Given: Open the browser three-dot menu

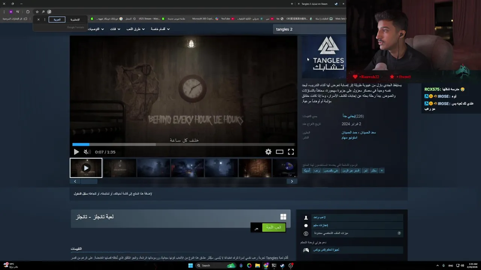Looking at the screenshot, I should (x=4, y=12).
